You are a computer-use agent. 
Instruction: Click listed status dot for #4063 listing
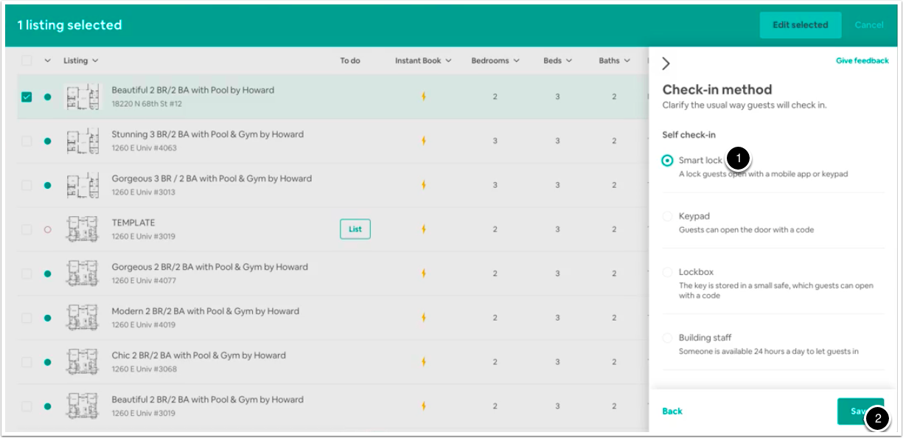(48, 141)
